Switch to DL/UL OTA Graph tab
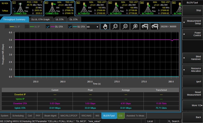This screenshot has height=123, width=203. pos(40,19)
